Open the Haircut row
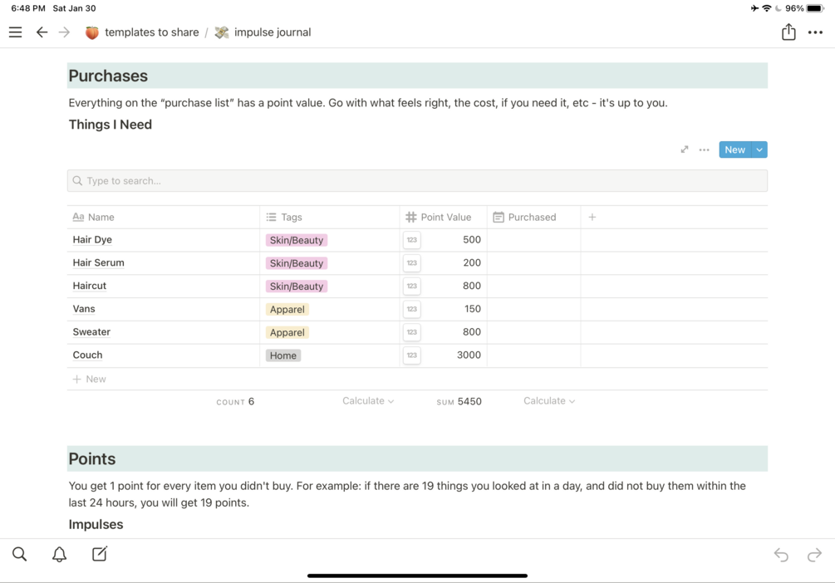This screenshot has width=835, height=583. pyautogui.click(x=90, y=286)
